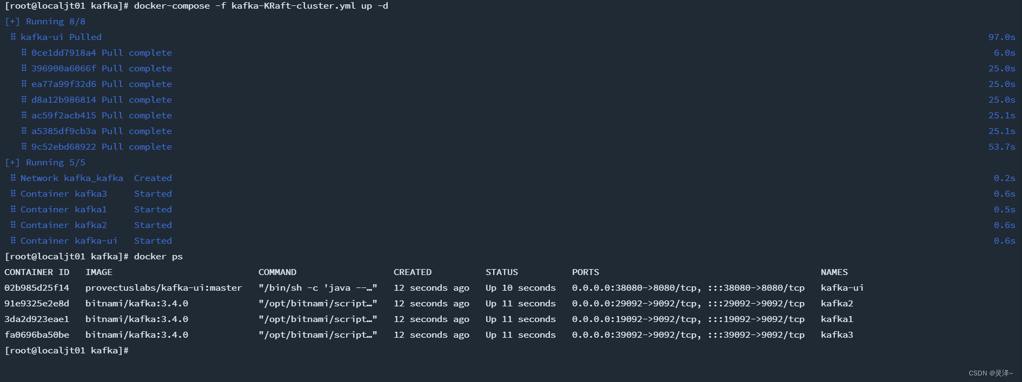Click the spinner icon before Container kafka3
Viewport: 1022px width, 382px height.
pos(13,193)
